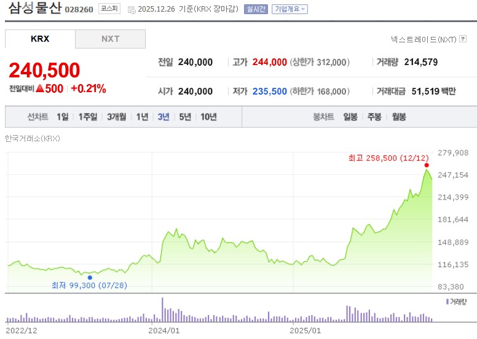Click the calendar icon before 2025.12.26

[x=132, y=10]
